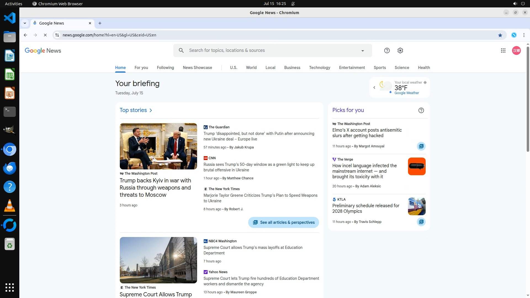This screenshot has width=530, height=298.
Task: Click the Picks for you help icon
Action: pyautogui.click(x=421, y=110)
